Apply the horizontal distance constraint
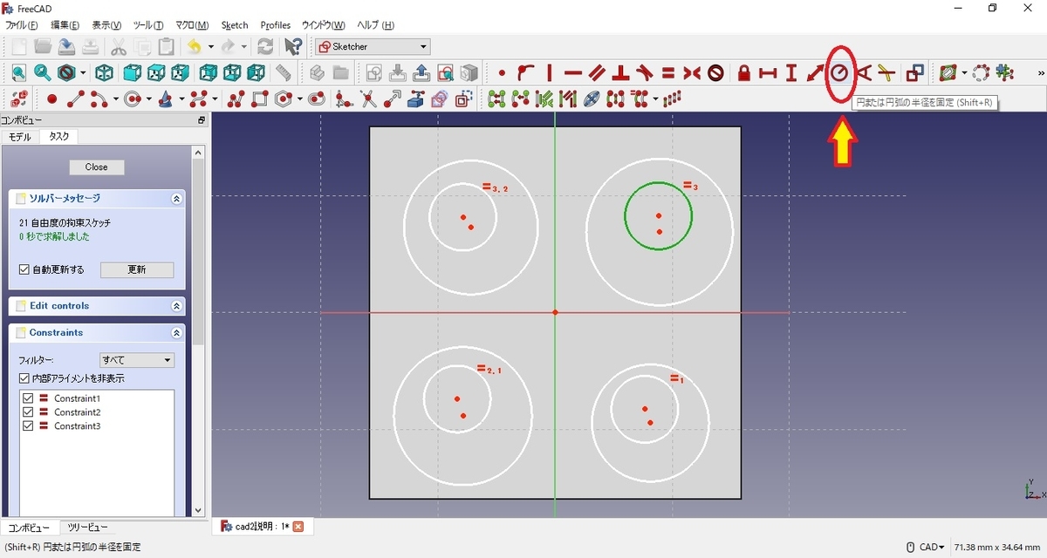 (768, 73)
